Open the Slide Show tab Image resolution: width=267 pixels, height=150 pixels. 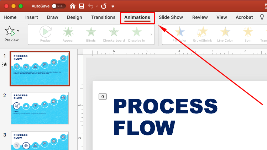point(171,17)
